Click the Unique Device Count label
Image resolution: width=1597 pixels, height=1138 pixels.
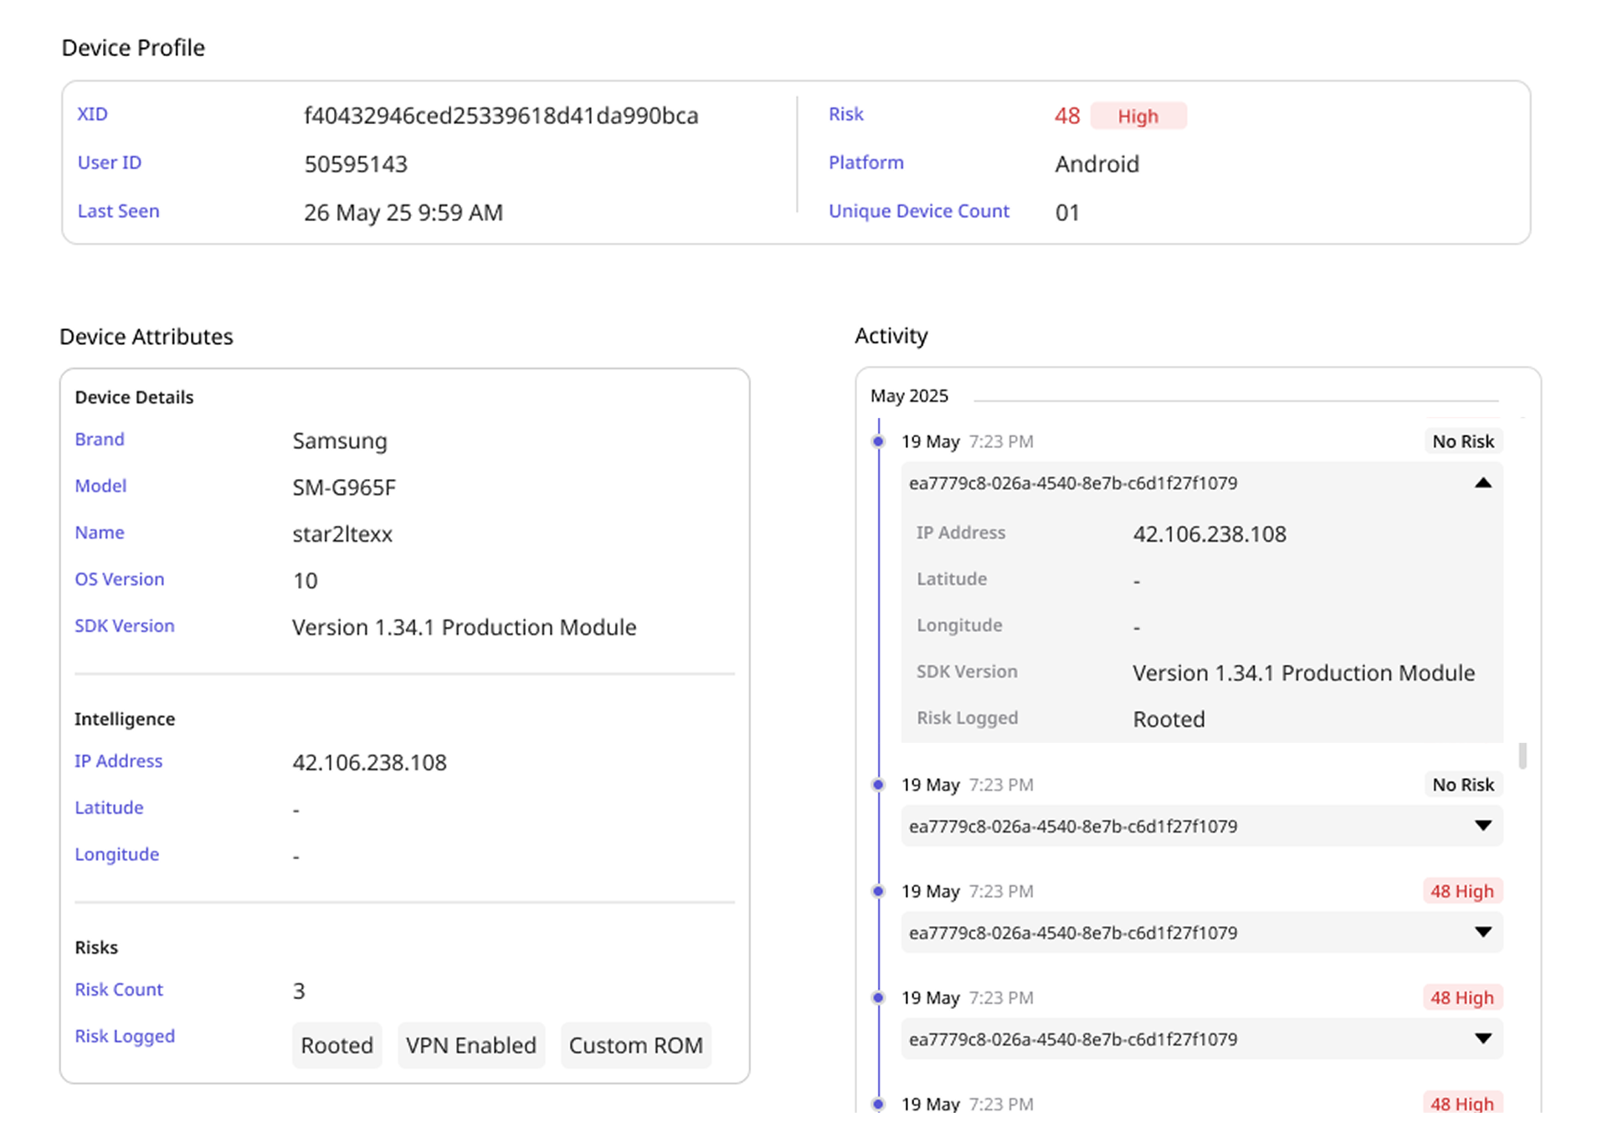[919, 211]
